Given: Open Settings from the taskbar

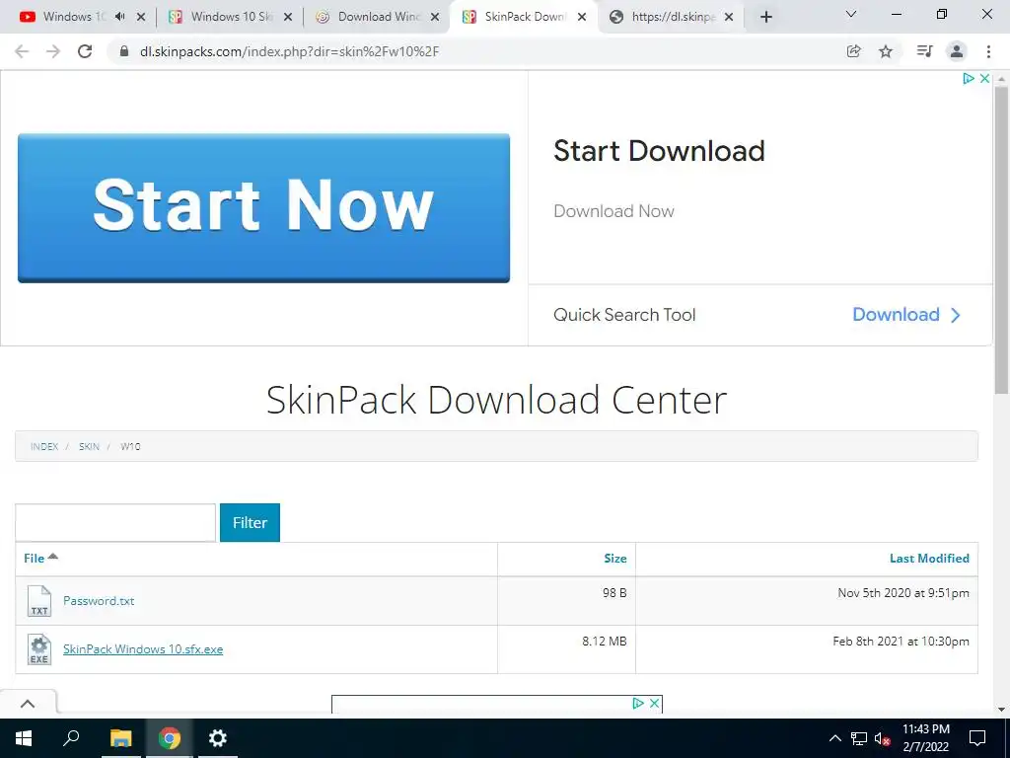Looking at the screenshot, I should [218, 738].
